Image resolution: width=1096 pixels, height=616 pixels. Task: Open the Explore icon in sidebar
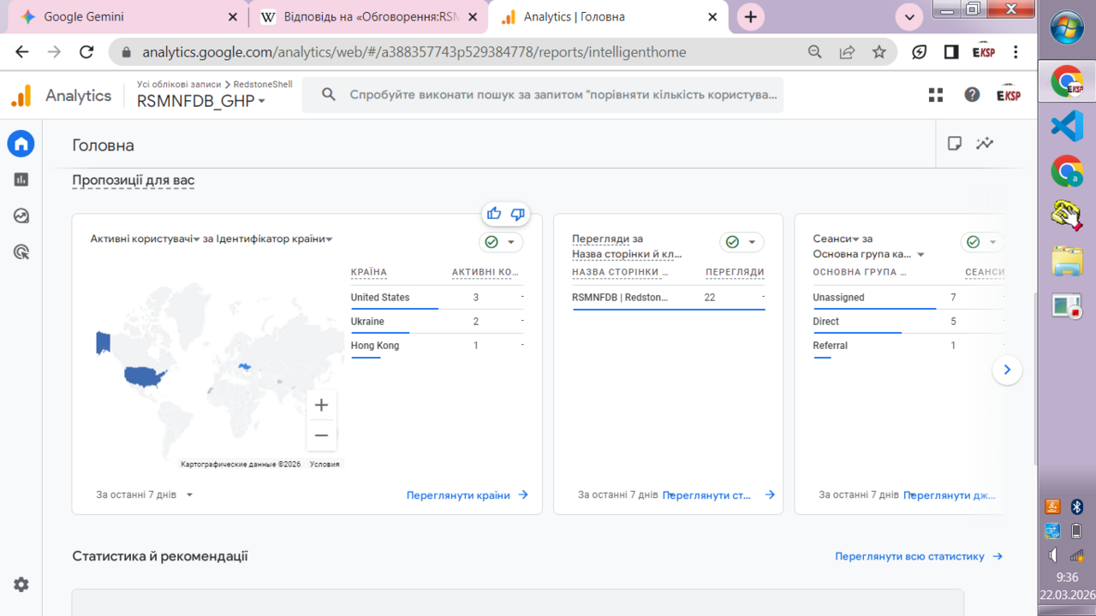pyautogui.click(x=21, y=216)
